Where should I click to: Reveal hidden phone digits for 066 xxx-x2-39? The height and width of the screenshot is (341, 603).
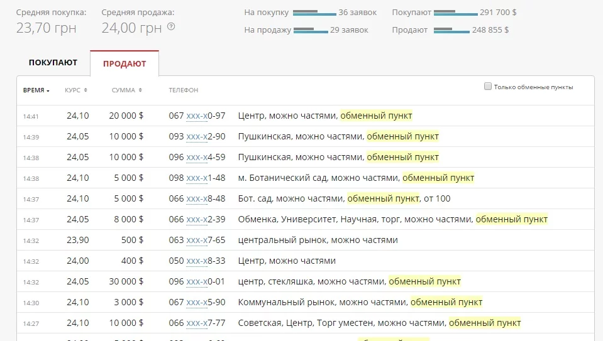[197, 219]
